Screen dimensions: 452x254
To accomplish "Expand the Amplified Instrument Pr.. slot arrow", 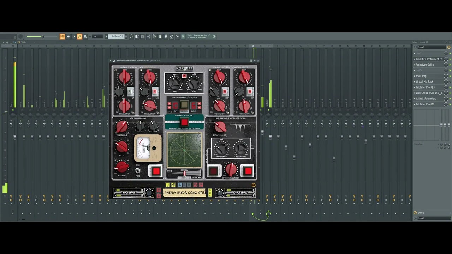I will tap(415, 59).
